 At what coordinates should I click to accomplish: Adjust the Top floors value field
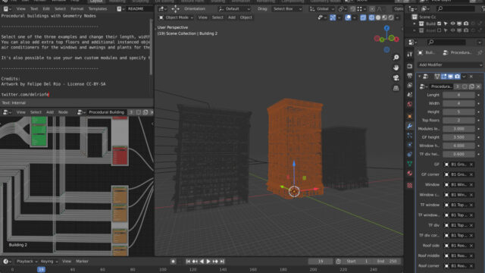coord(458,120)
